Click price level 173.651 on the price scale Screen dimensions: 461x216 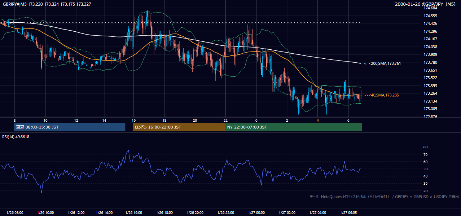coord(430,70)
